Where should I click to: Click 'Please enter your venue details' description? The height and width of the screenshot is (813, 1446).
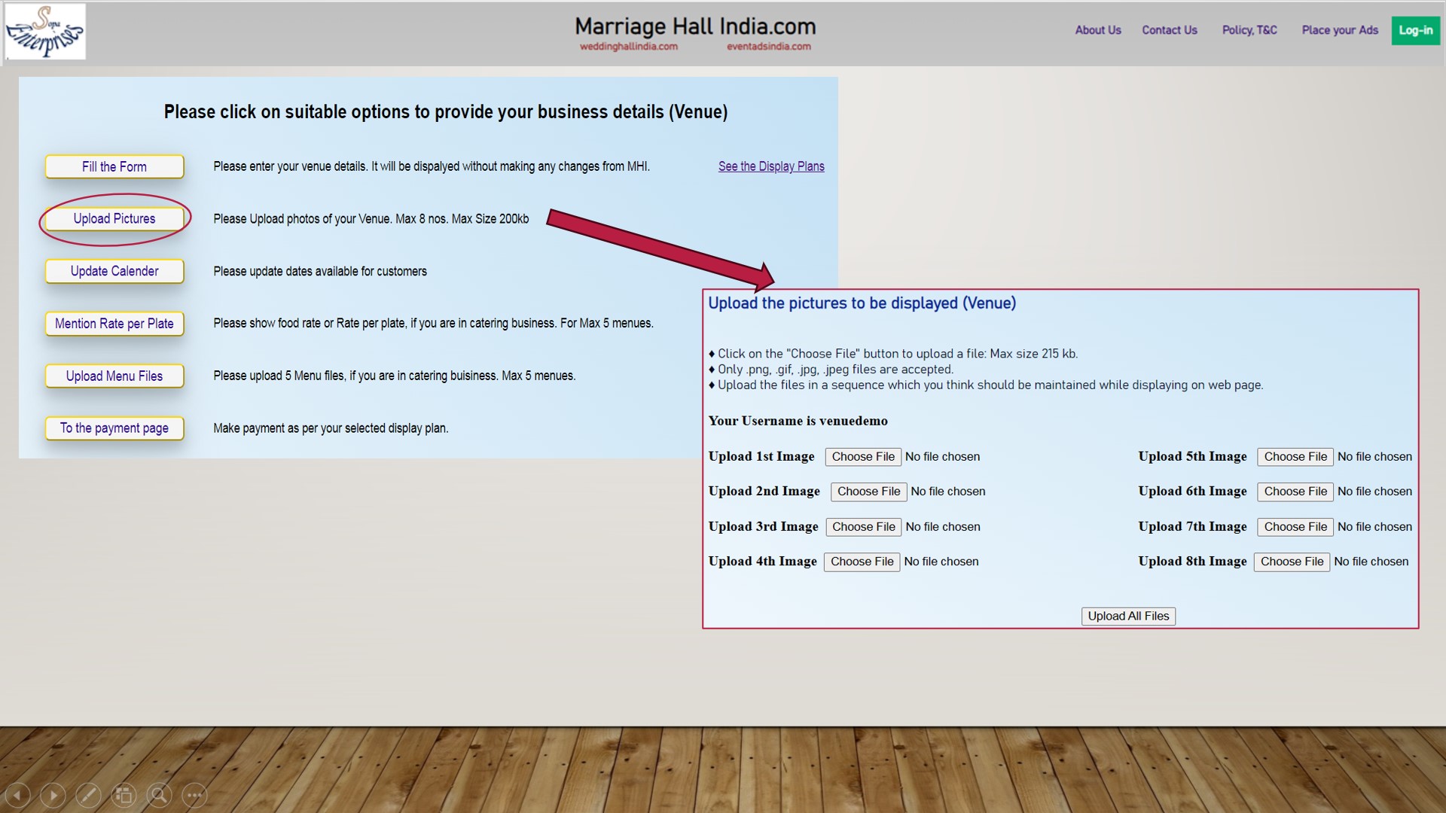[432, 166]
